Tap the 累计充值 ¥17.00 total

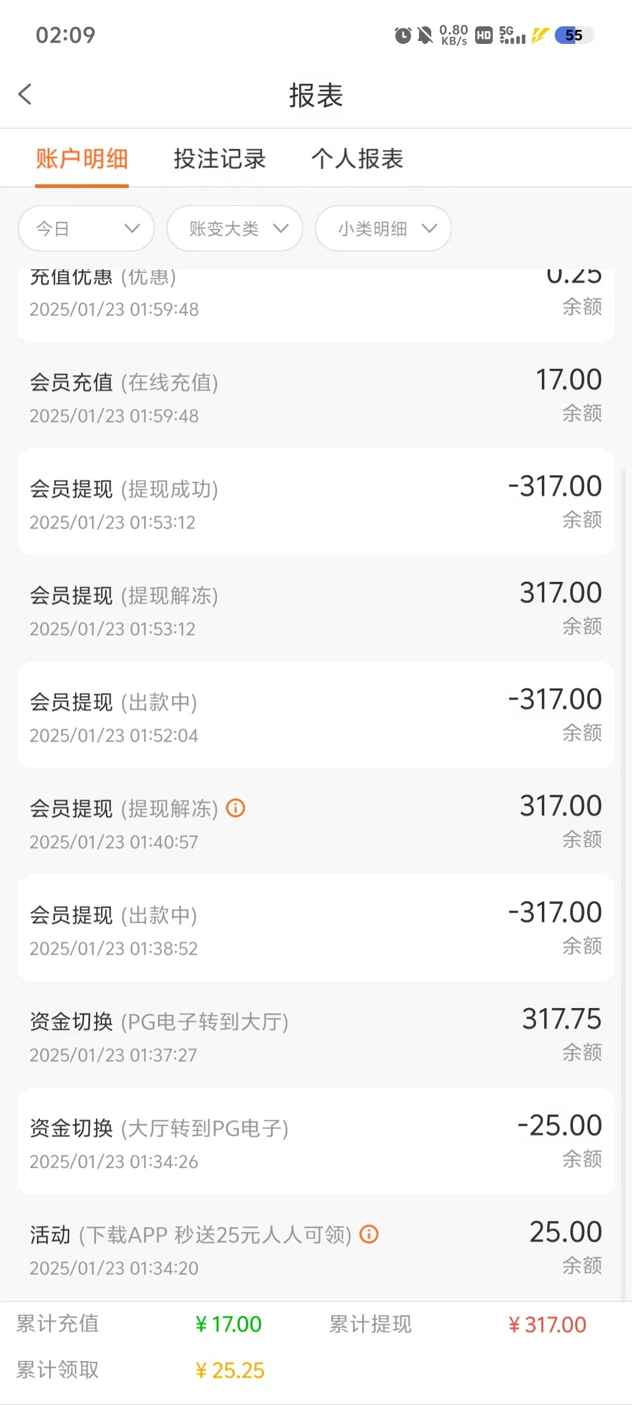point(228,1324)
